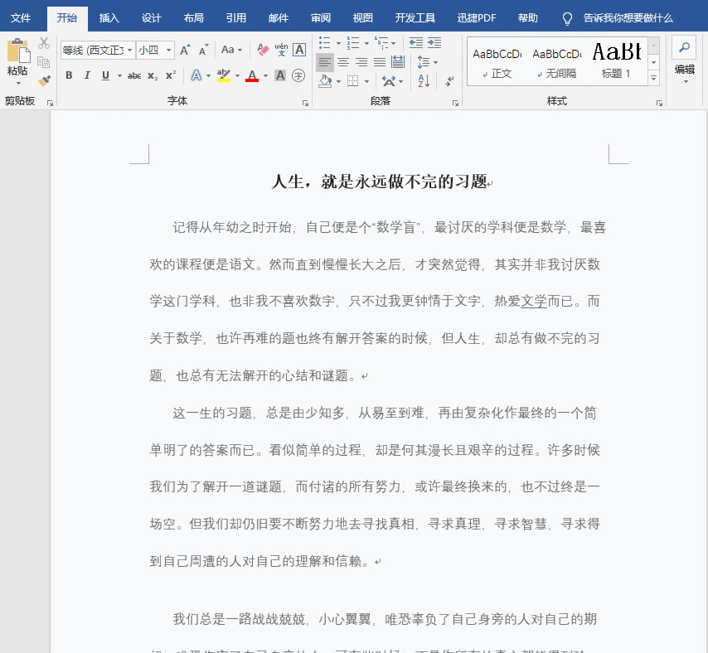This screenshot has width=708, height=653.
Task: Apply the 正文 style
Action: pos(497,62)
